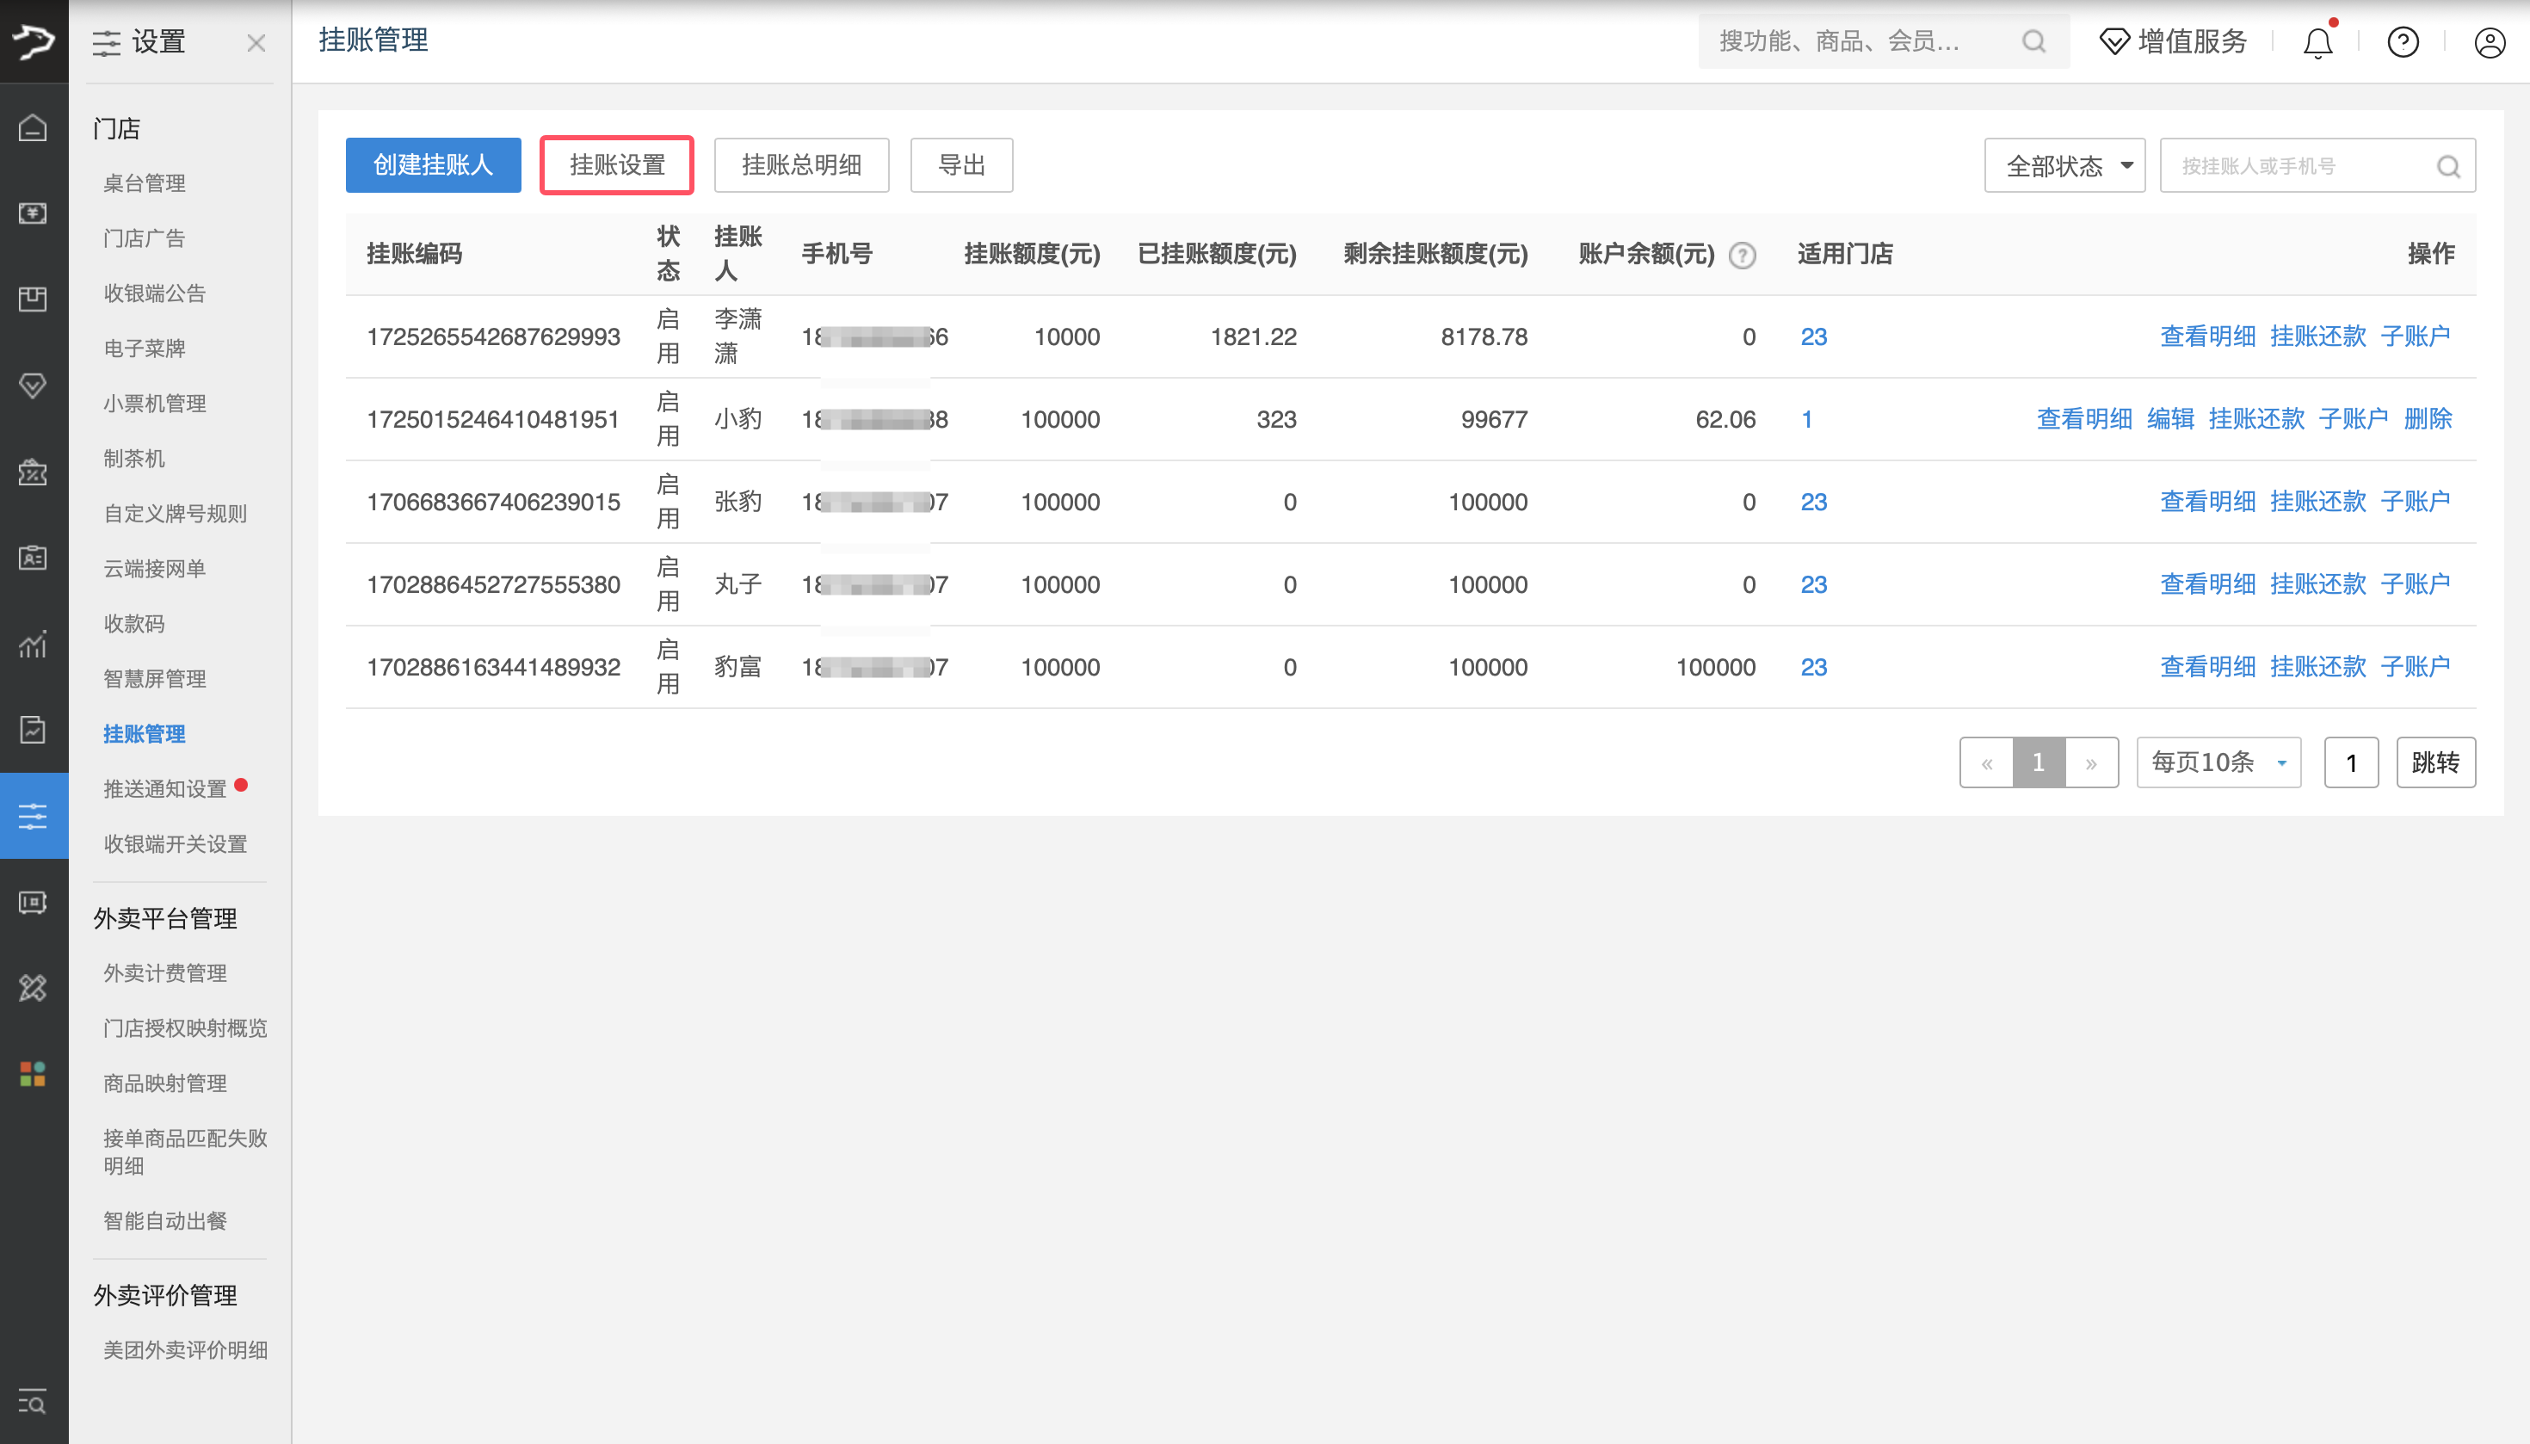Close the settings panel with X
The image size is (2530, 1444).
(256, 43)
